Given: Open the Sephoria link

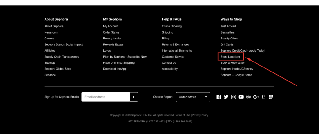Looking at the screenshot, I should tap(50, 75).
